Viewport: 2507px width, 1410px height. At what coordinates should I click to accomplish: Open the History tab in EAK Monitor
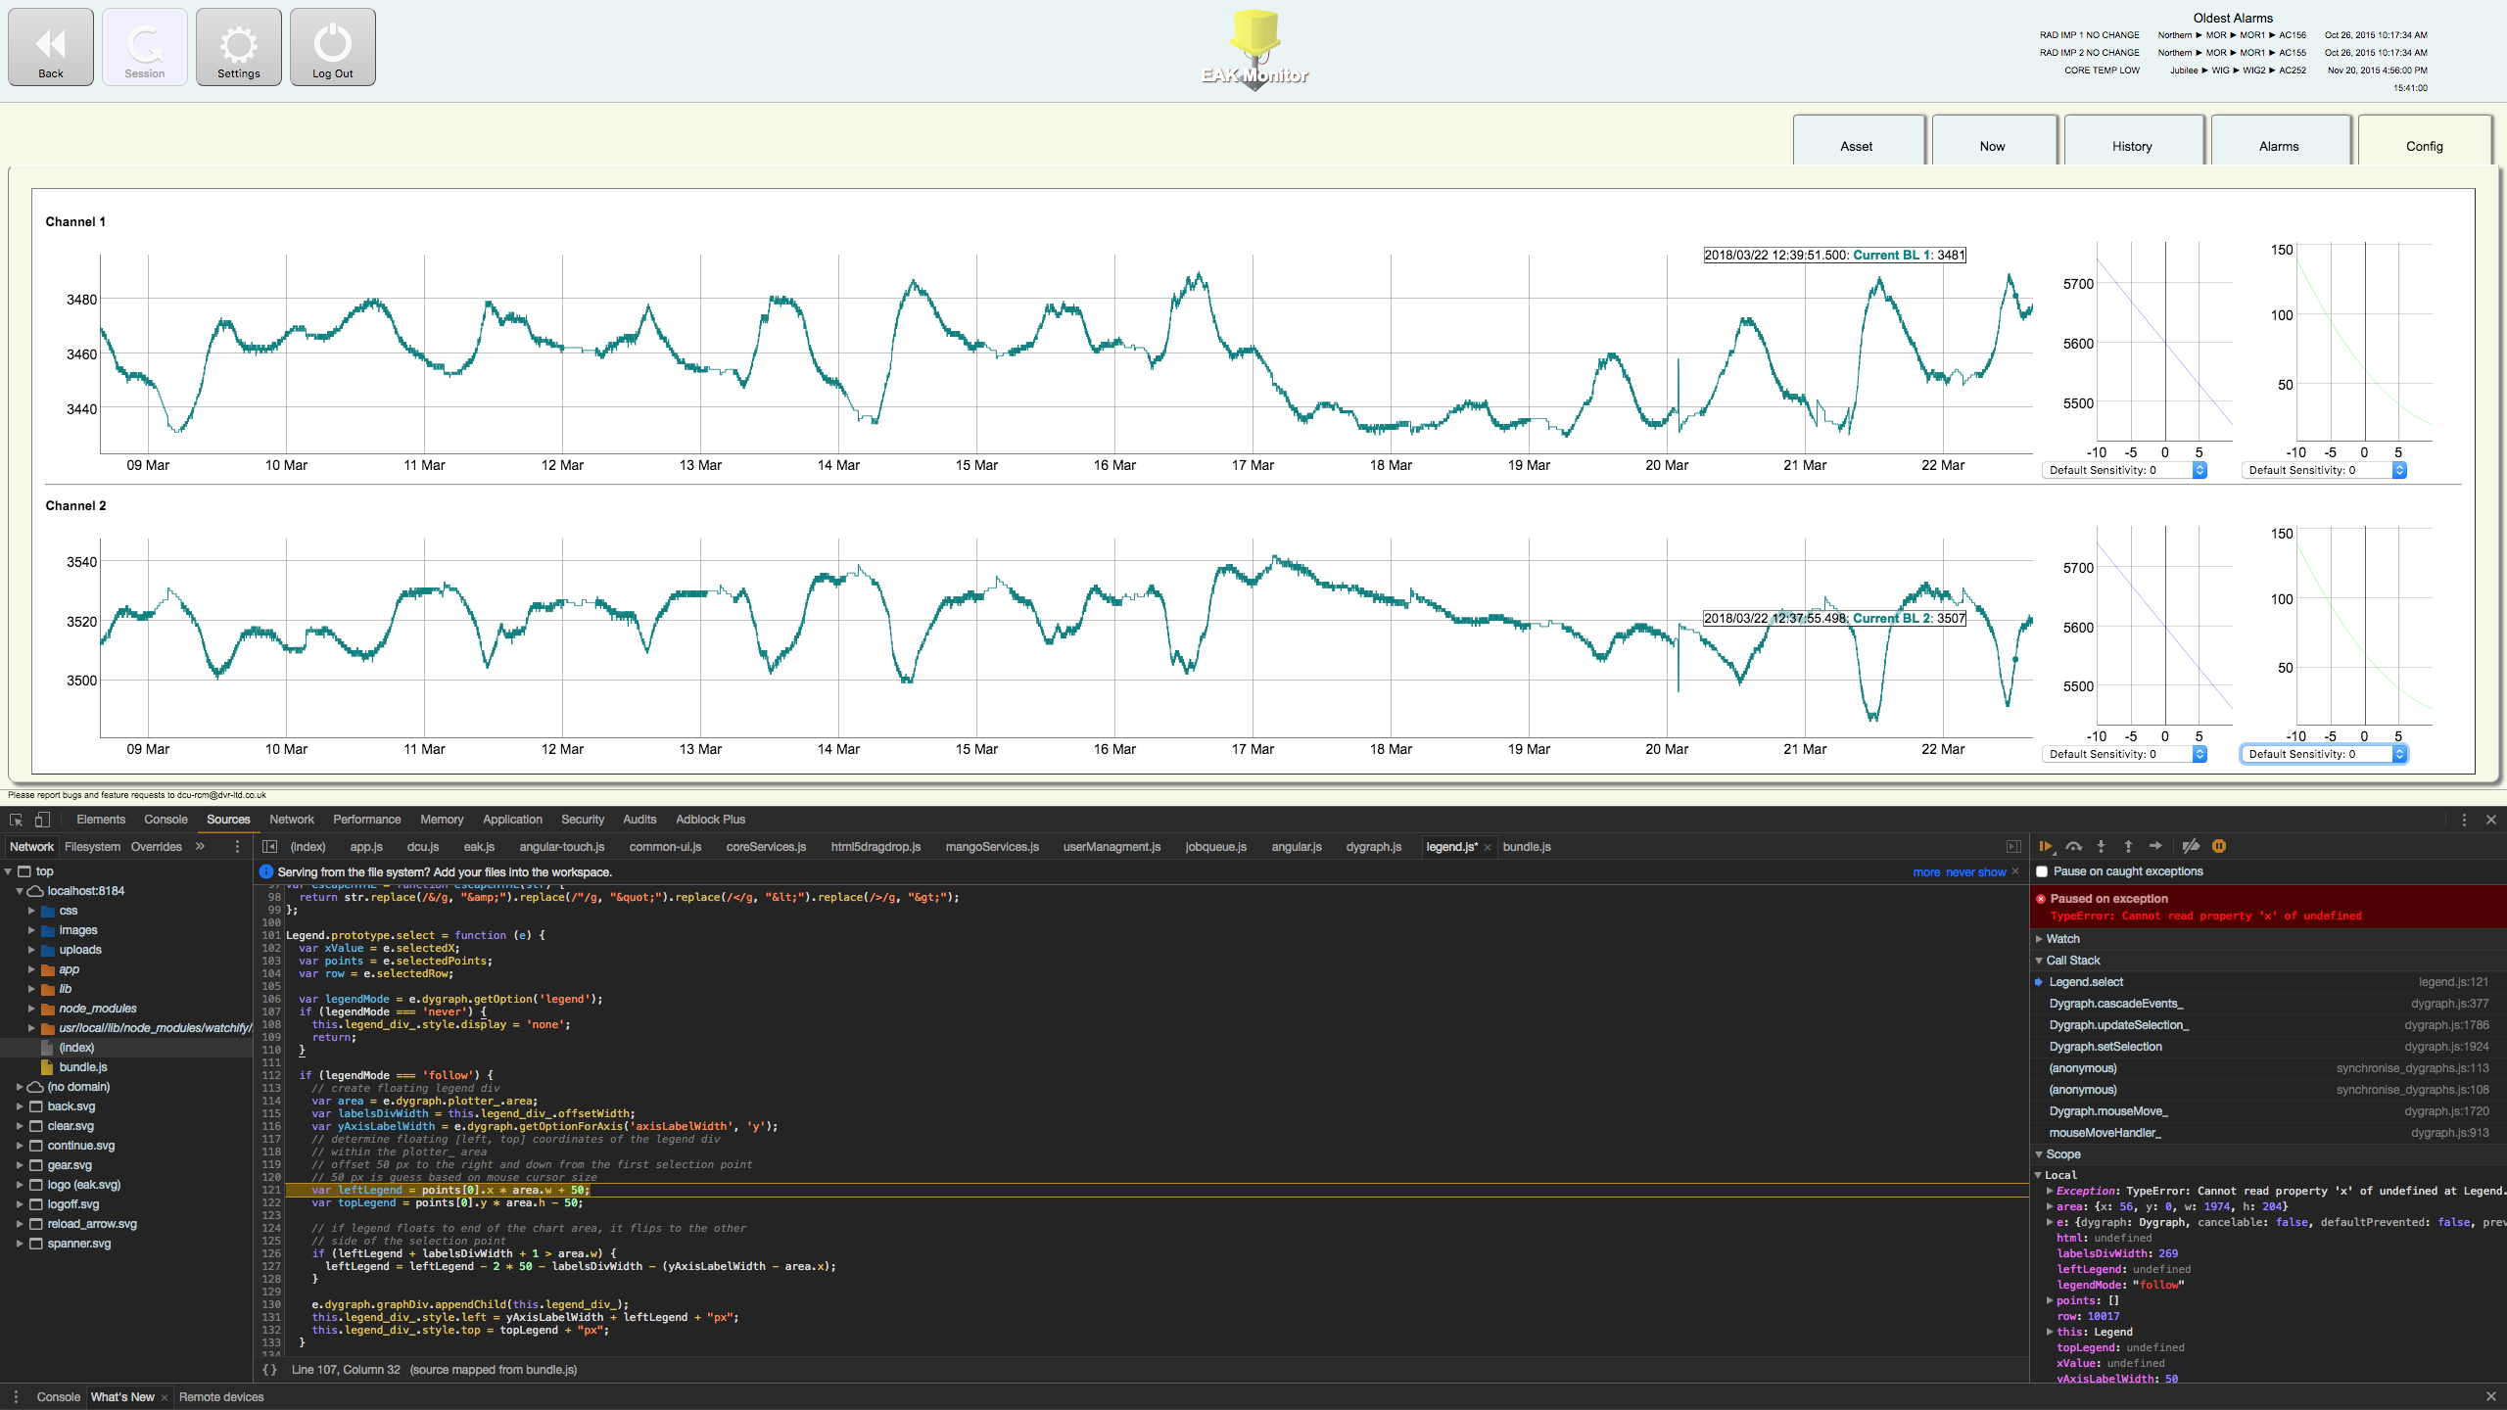click(2132, 145)
